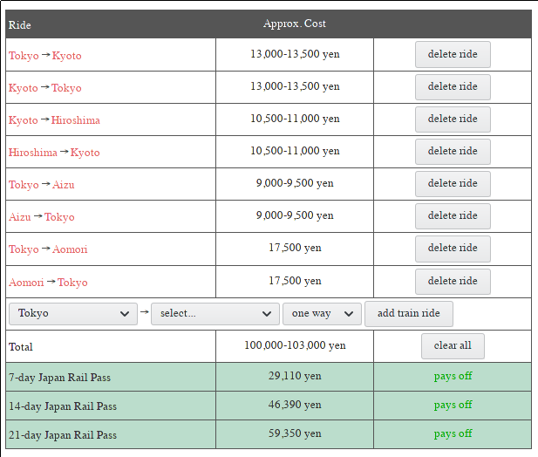Open the Tokyo link in Kyoto → Tokyo row
Image resolution: width=538 pixels, height=457 pixels.
[66, 88]
